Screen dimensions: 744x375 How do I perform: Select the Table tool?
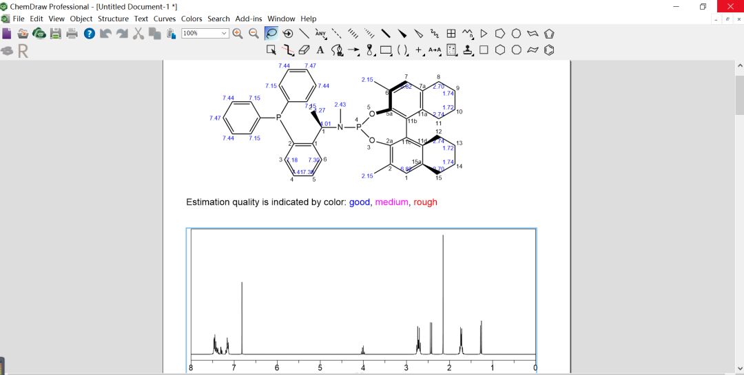click(x=451, y=34)
